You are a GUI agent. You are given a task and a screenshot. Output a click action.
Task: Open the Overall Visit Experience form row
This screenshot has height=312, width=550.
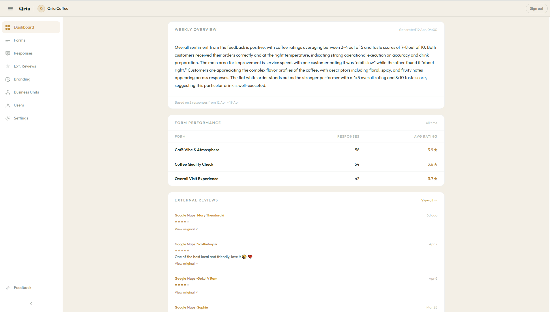click(x=306, y=179)
